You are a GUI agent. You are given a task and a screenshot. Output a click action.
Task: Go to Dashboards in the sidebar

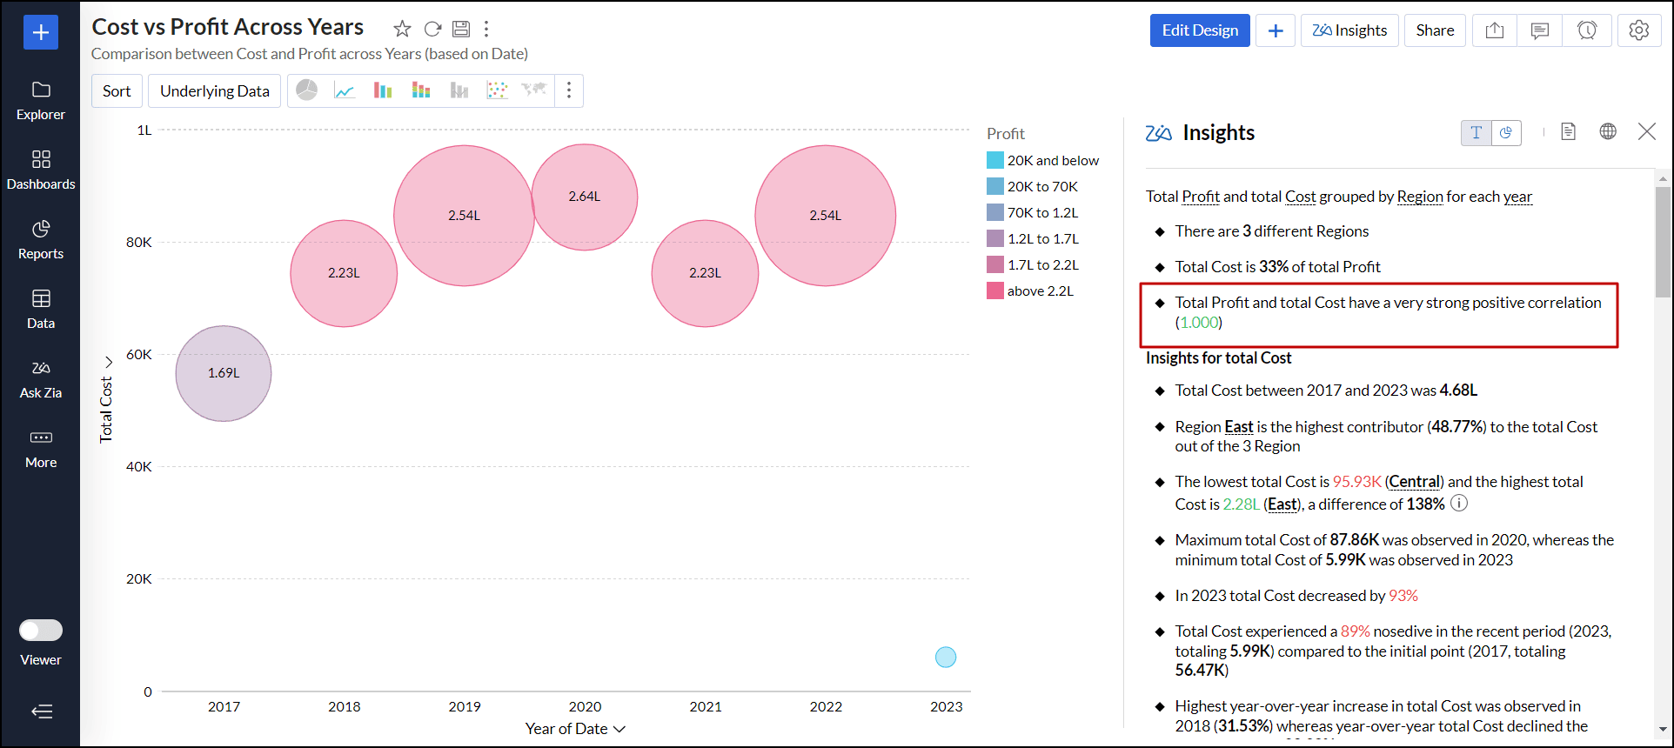coord(41,170)
